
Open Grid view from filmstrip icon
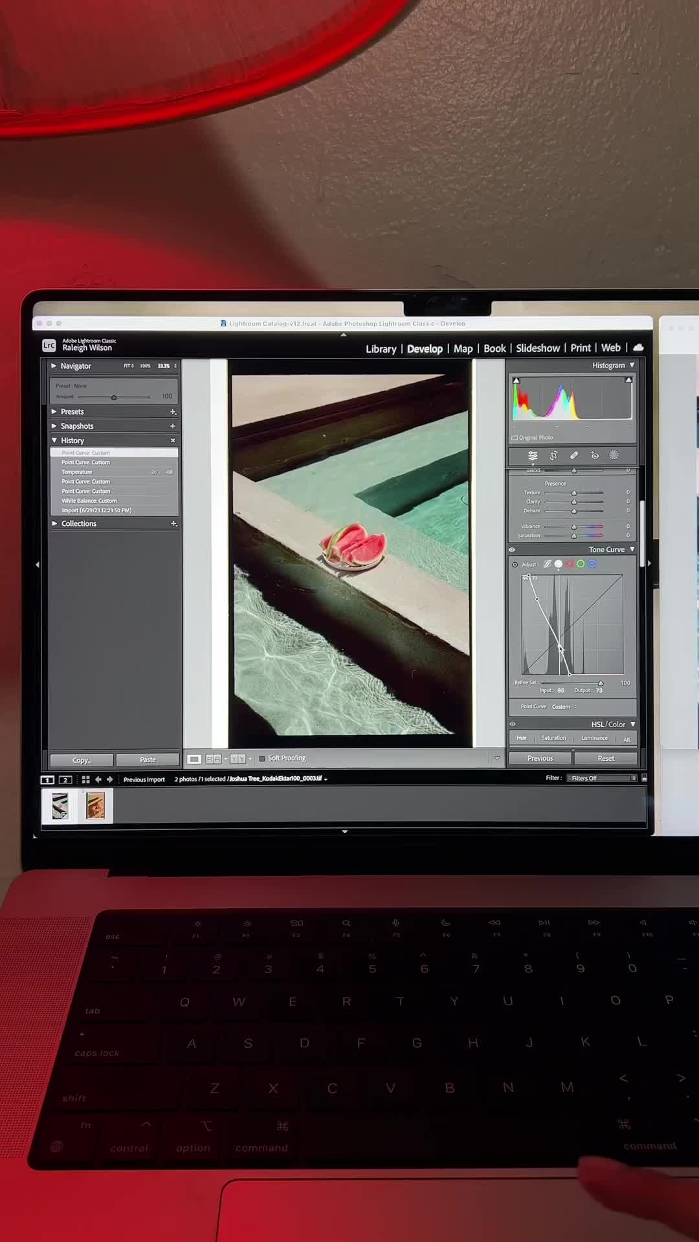click(85, 779)
